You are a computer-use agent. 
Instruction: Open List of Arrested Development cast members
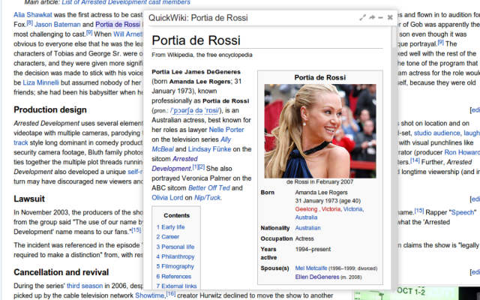126,2
